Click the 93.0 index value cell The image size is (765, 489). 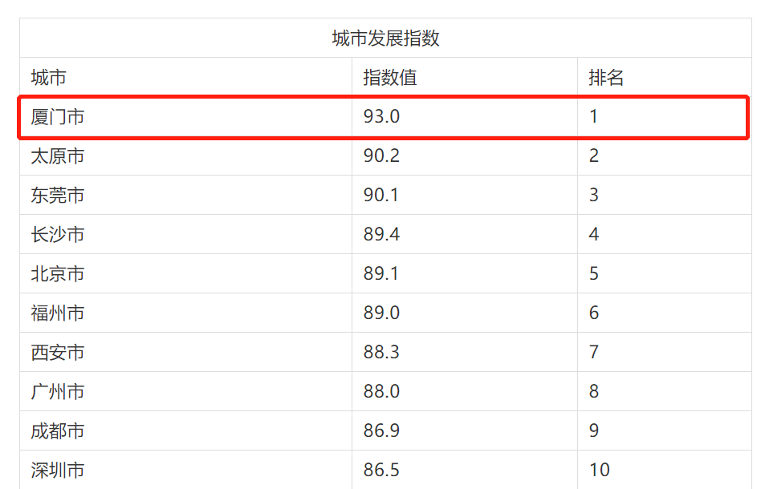(x=381, y=117)
